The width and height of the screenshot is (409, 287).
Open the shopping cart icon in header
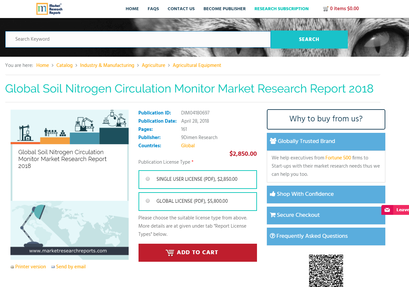coord(326,9)
